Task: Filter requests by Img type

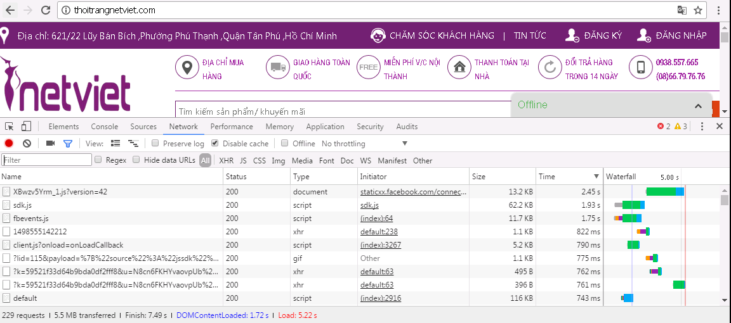Action: tap(279, 161)
